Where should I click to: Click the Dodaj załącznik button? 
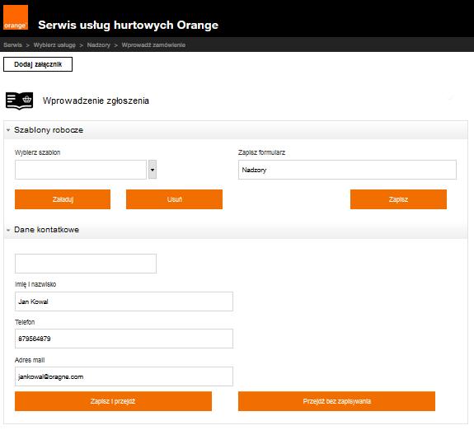(x=38, y=64)
